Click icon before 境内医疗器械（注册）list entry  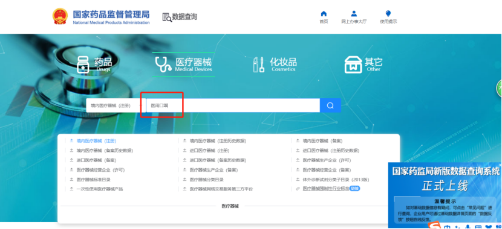[x=71, y=140]
